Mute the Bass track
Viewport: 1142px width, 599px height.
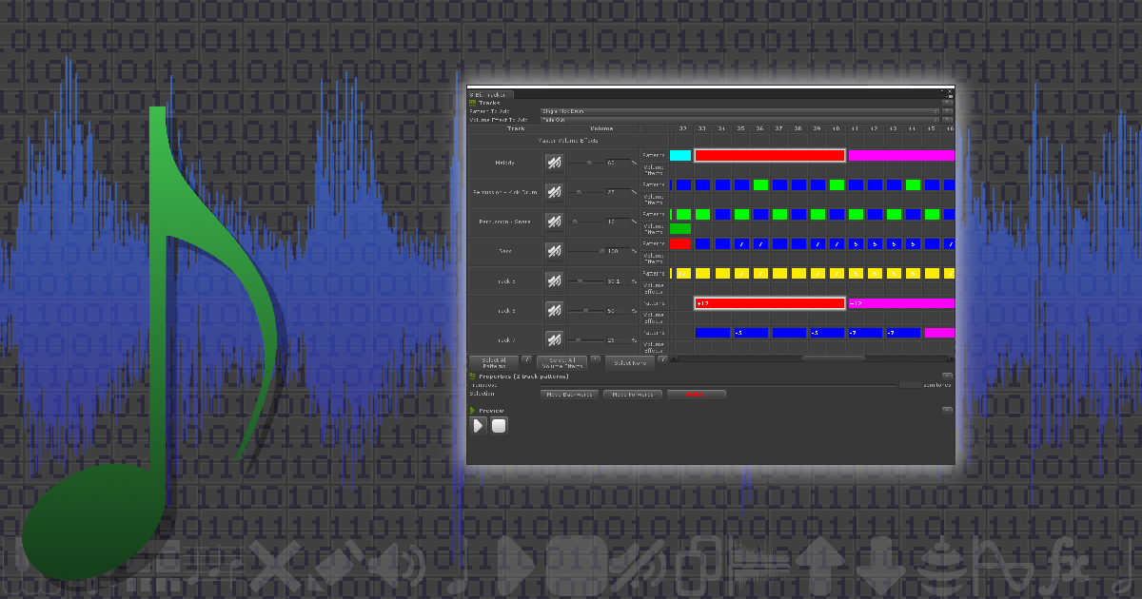[554, 251]
